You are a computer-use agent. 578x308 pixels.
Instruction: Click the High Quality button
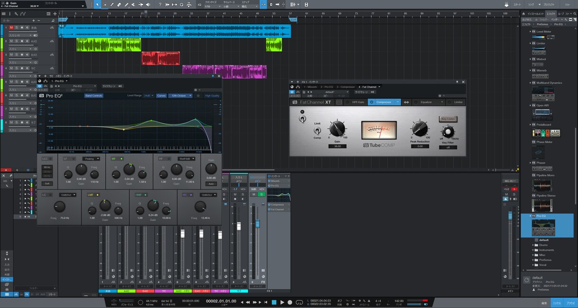coord(212,96)
